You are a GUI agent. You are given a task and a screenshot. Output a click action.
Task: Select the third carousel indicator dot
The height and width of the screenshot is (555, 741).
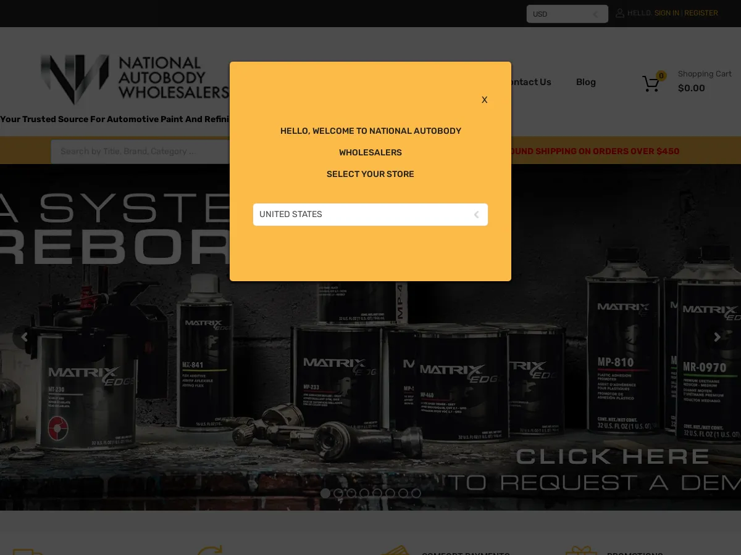click(351, 493)
